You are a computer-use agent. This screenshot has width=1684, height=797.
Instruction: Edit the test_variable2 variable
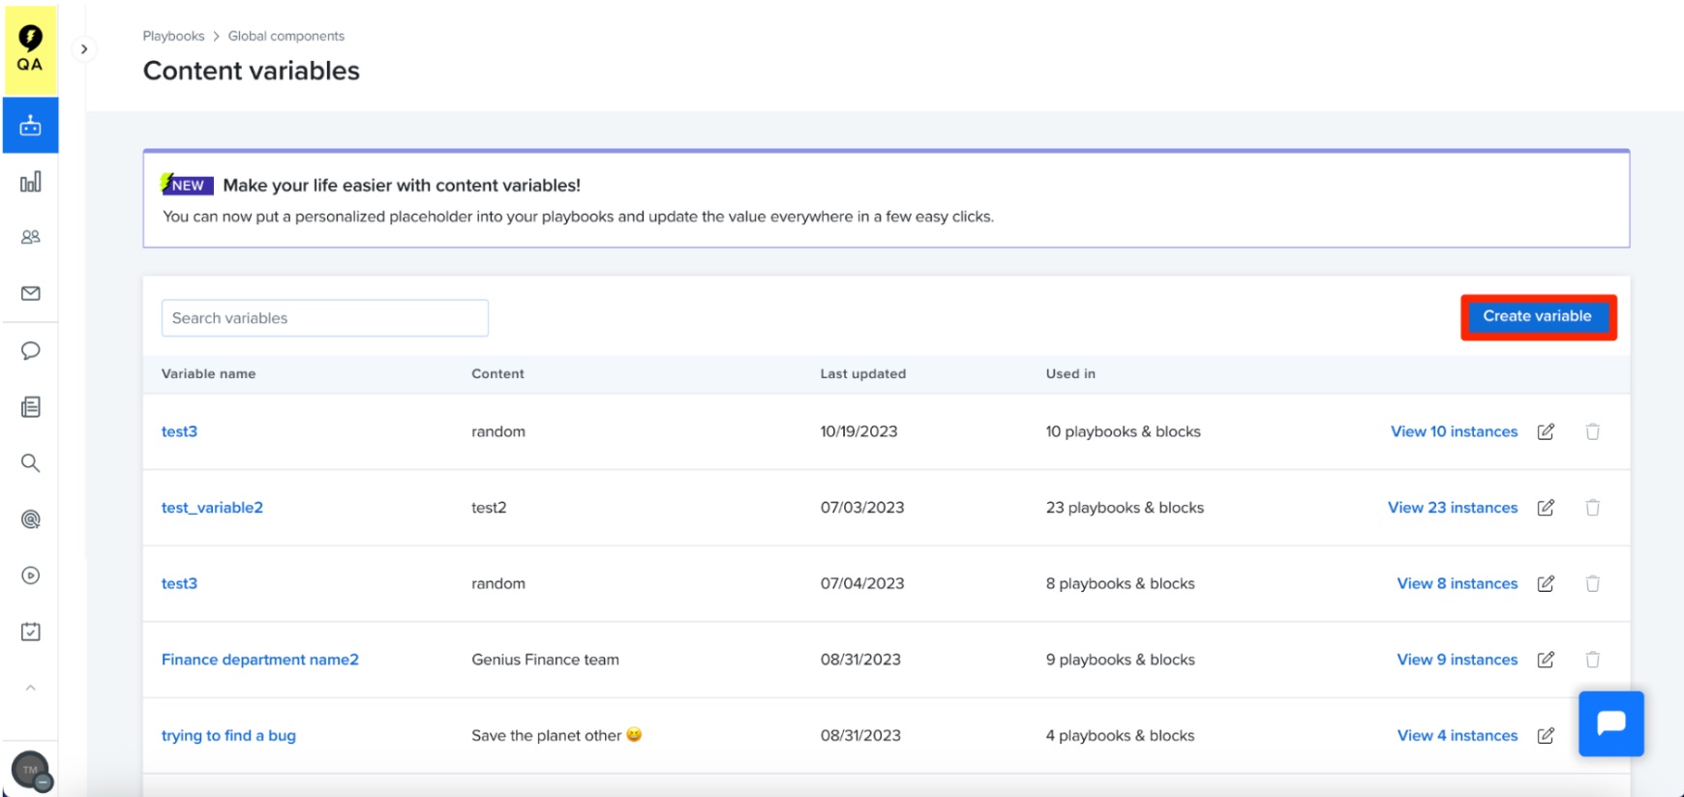(x=1546, y=508)
